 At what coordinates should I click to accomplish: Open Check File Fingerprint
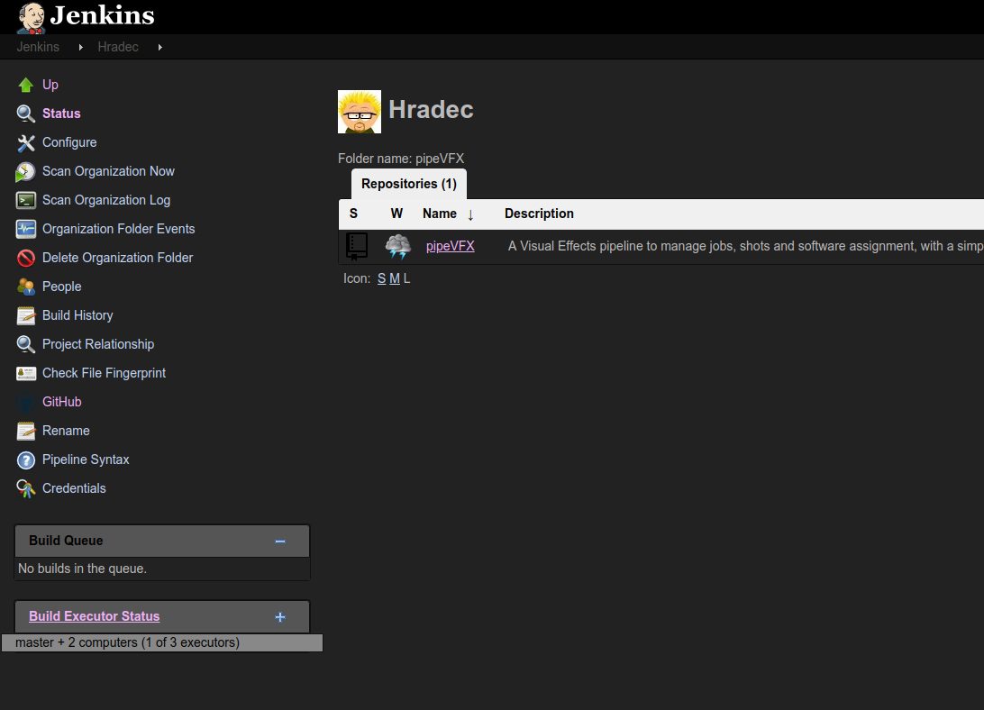(x=105, y=374)
